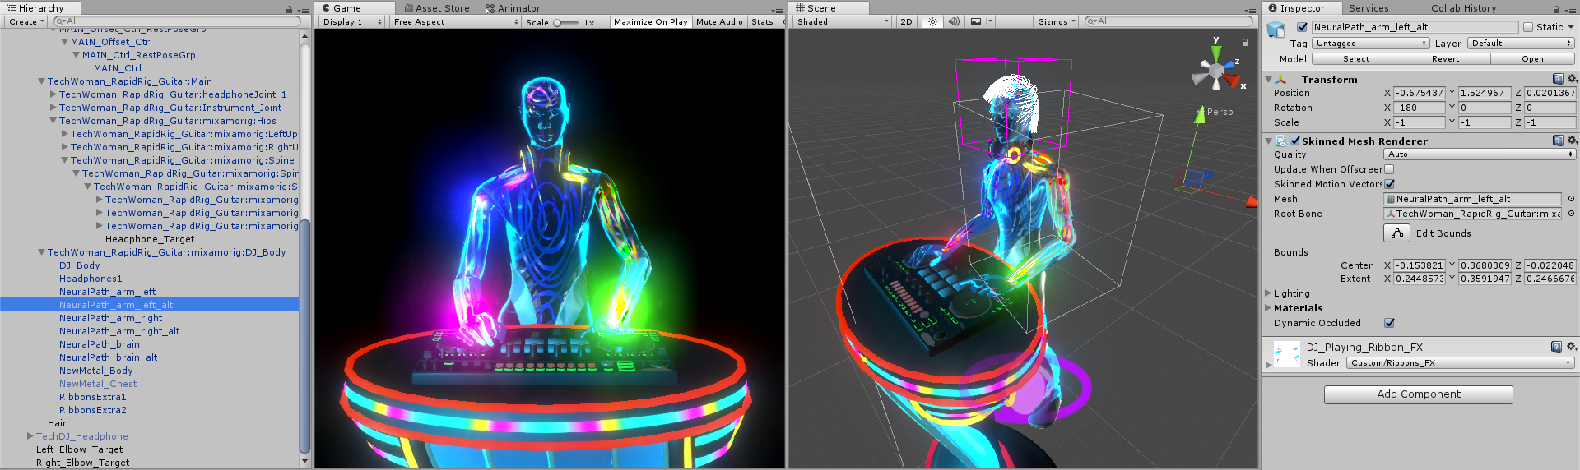
Task: Expand the Materials section
Action: click(1268, 308)
